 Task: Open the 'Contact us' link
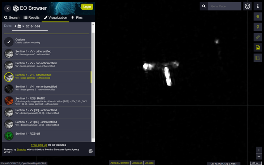click(x=137, y=162)
